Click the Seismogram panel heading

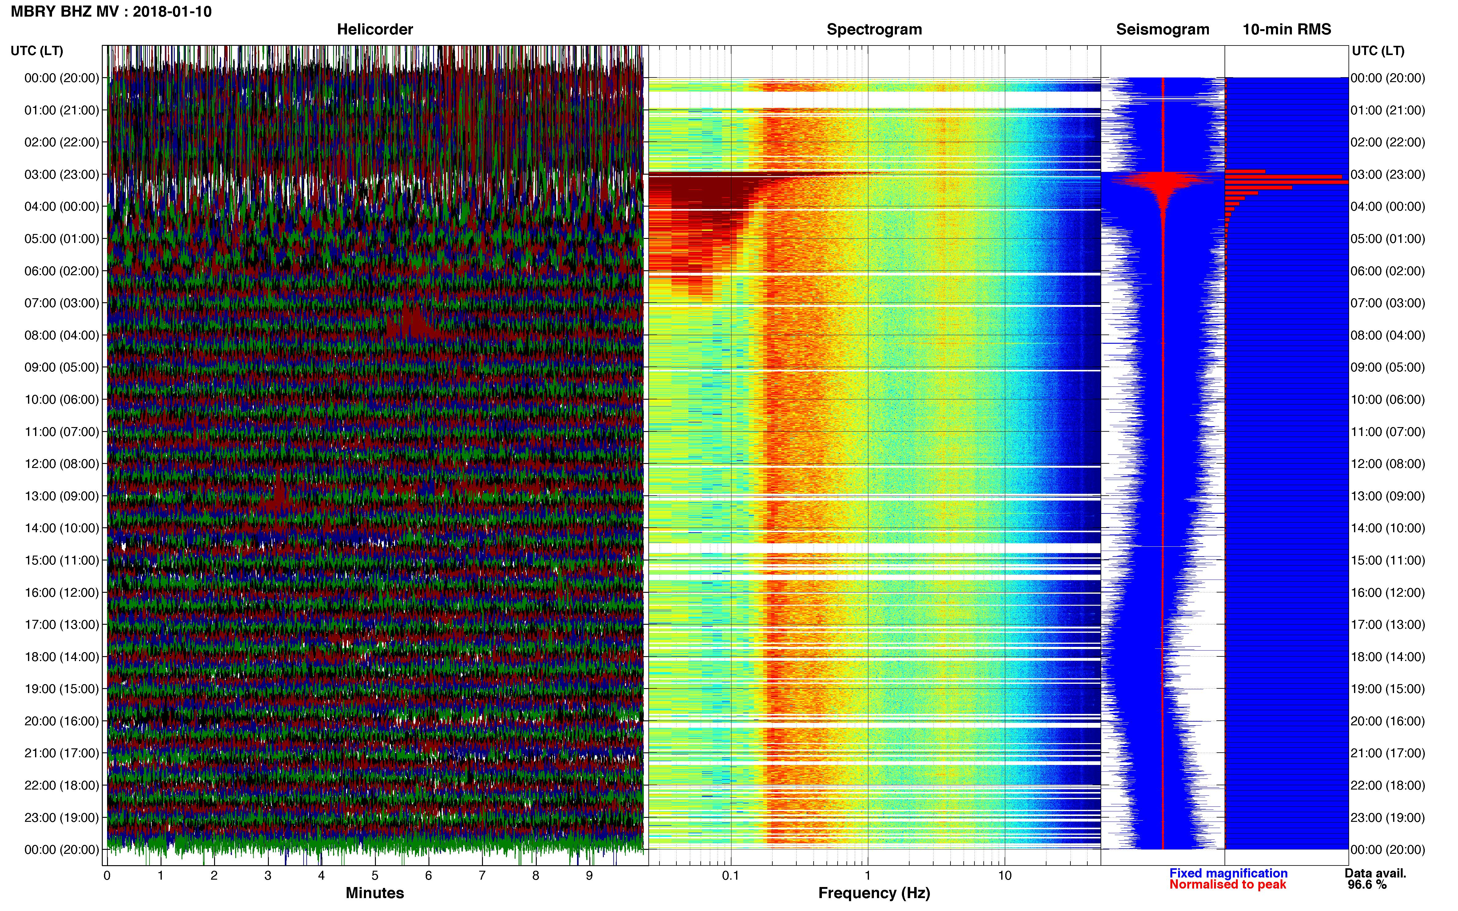point(1163,30)
